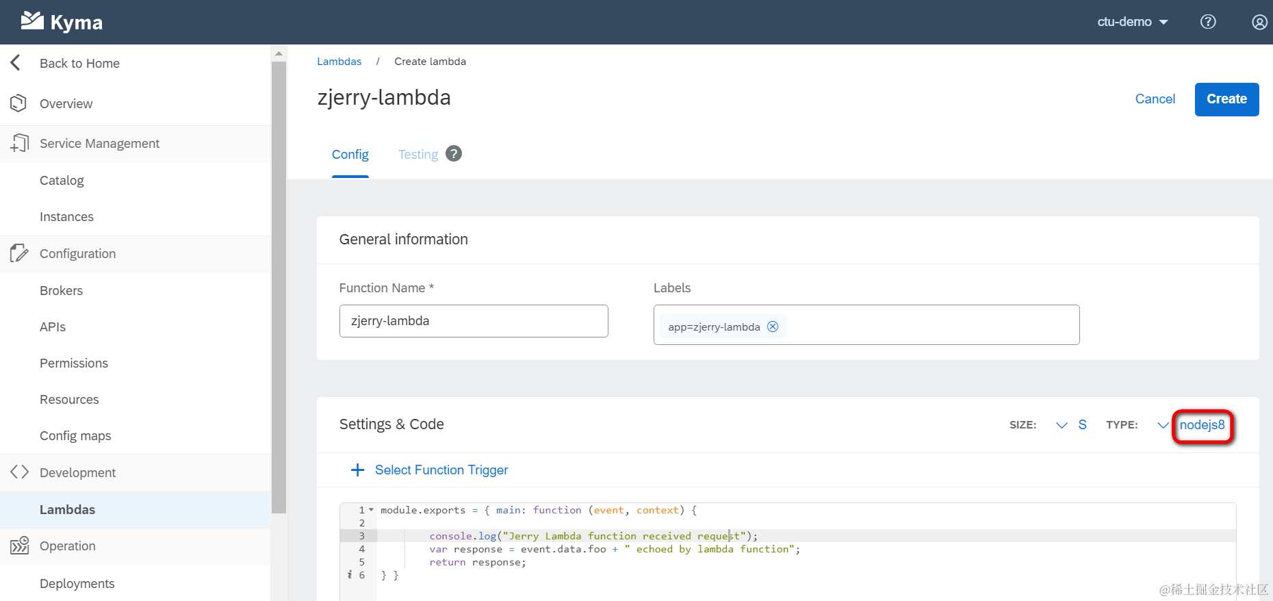The width and height of the screenshot is (1273, 601).
Task: Remove the app=zjerry-lambda label with x icon
Action: pyautogui.click(x=773, y=327)
